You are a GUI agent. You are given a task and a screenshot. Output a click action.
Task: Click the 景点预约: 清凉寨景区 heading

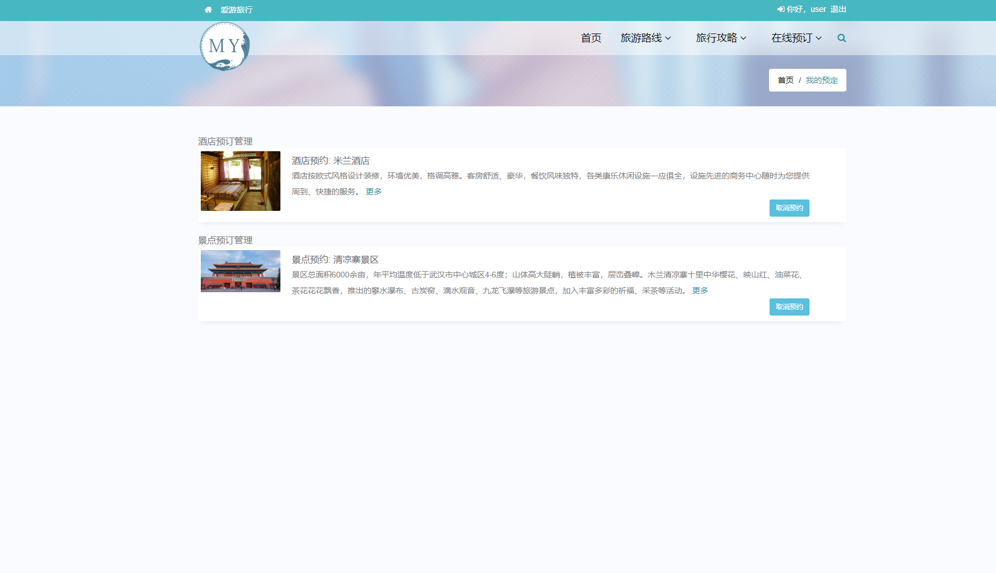[335, 259]
